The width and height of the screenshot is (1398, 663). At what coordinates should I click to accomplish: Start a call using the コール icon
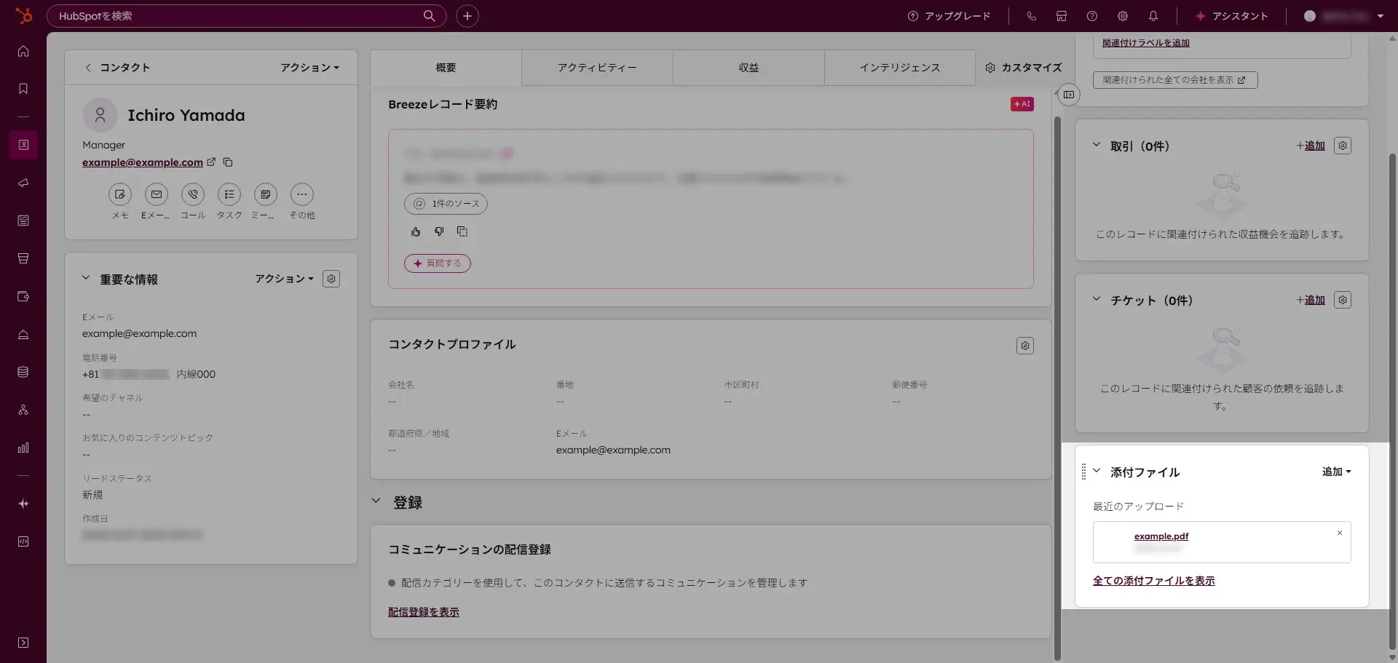192,194
